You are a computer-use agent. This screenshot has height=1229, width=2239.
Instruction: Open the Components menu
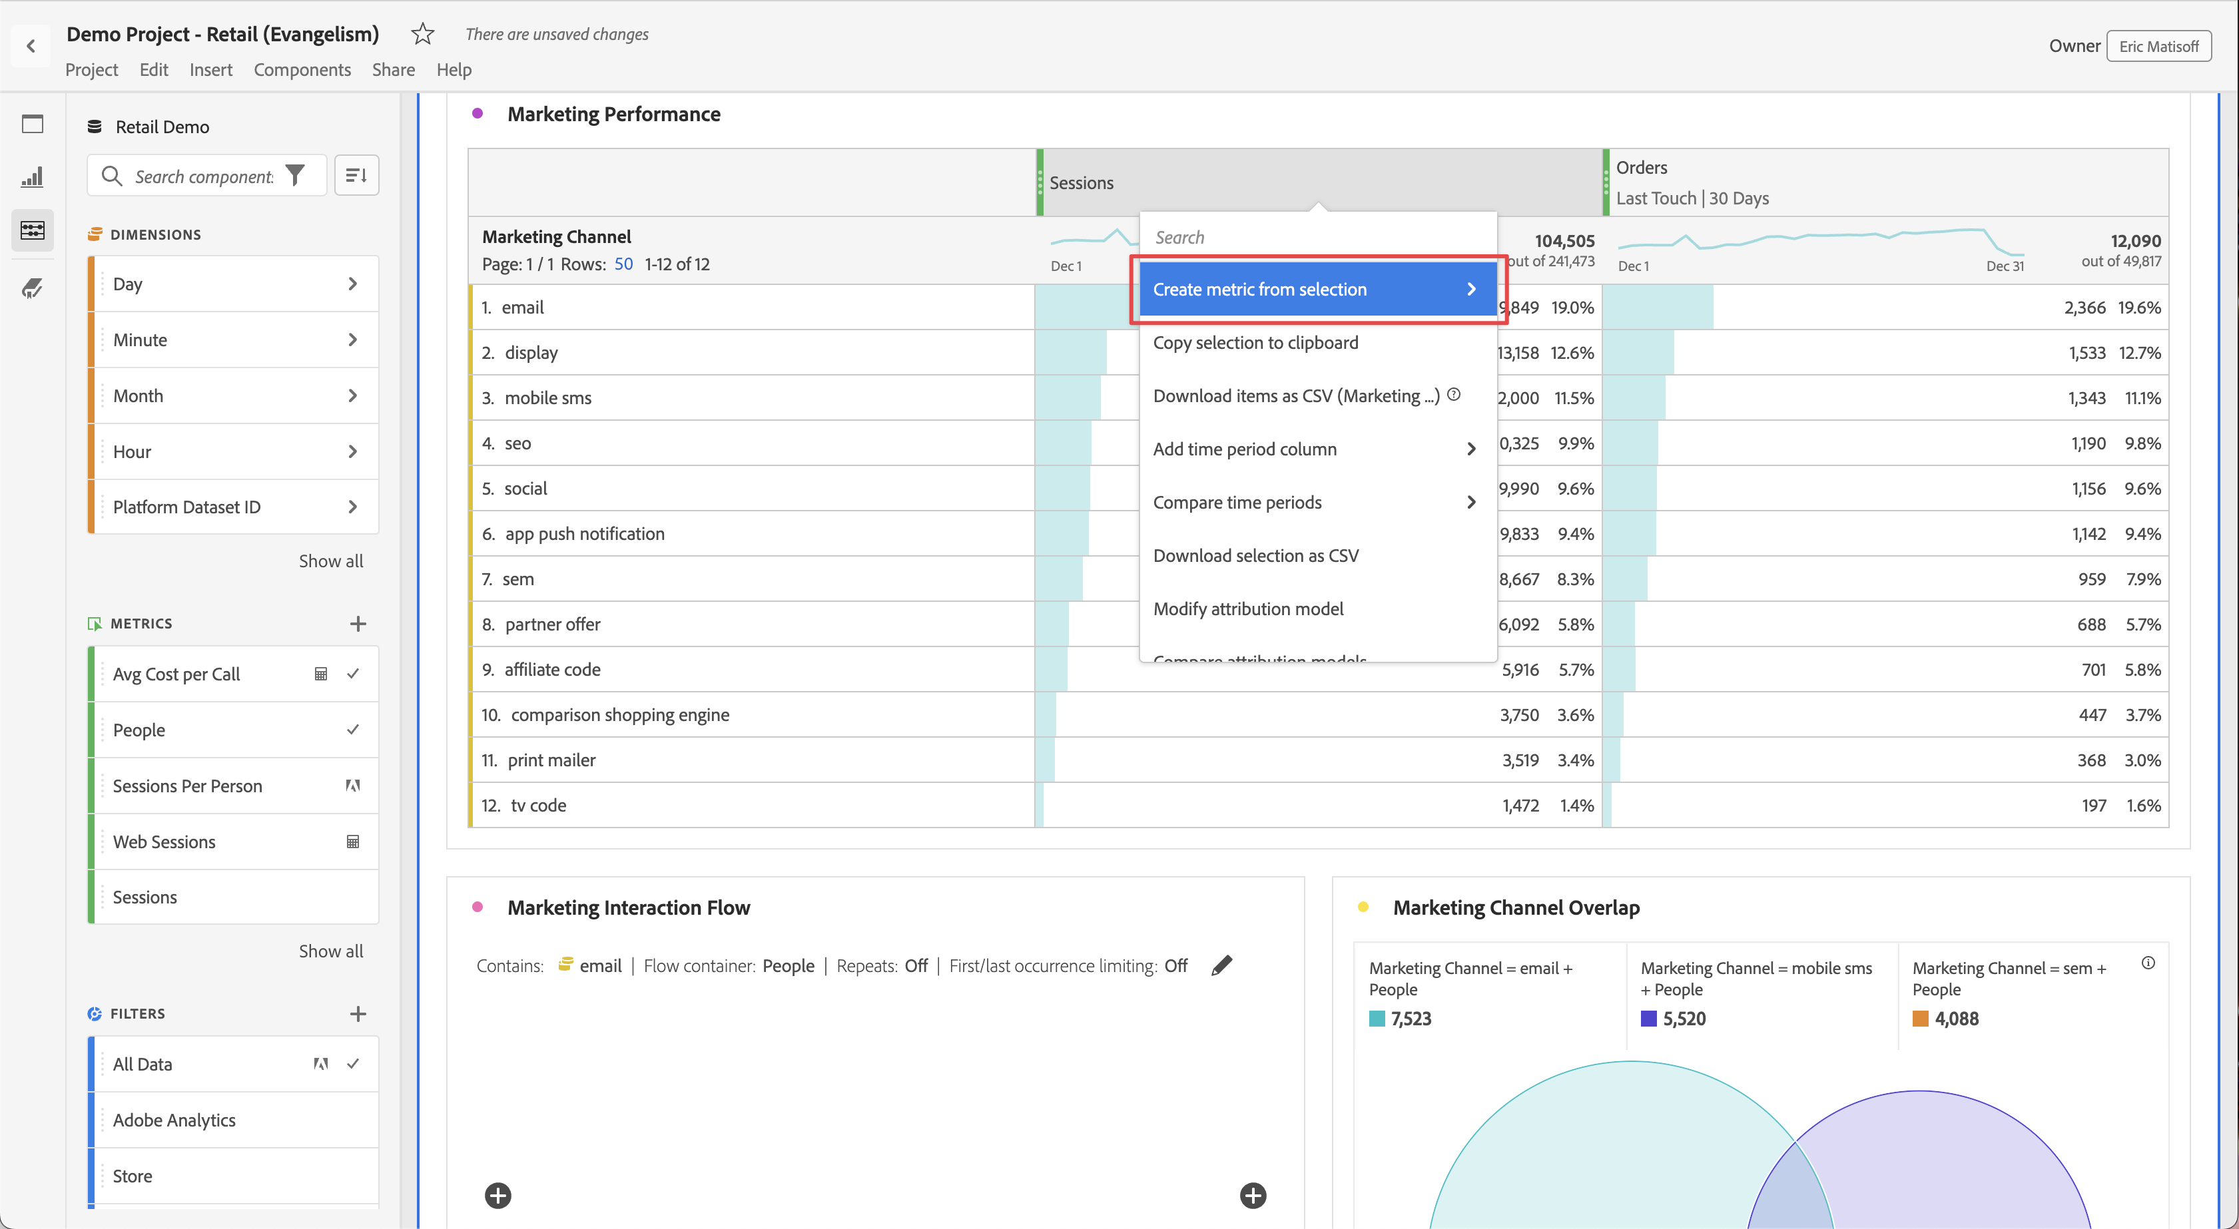pos(302,69)
